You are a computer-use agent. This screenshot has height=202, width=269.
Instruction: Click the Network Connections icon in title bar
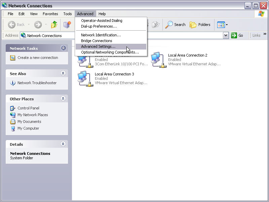click(4, 5)
